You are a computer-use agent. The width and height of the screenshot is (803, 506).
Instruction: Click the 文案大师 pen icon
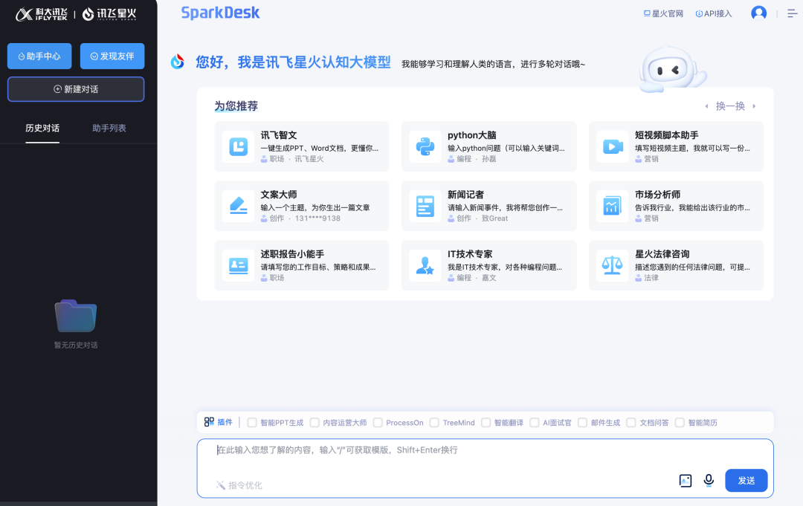238,206
